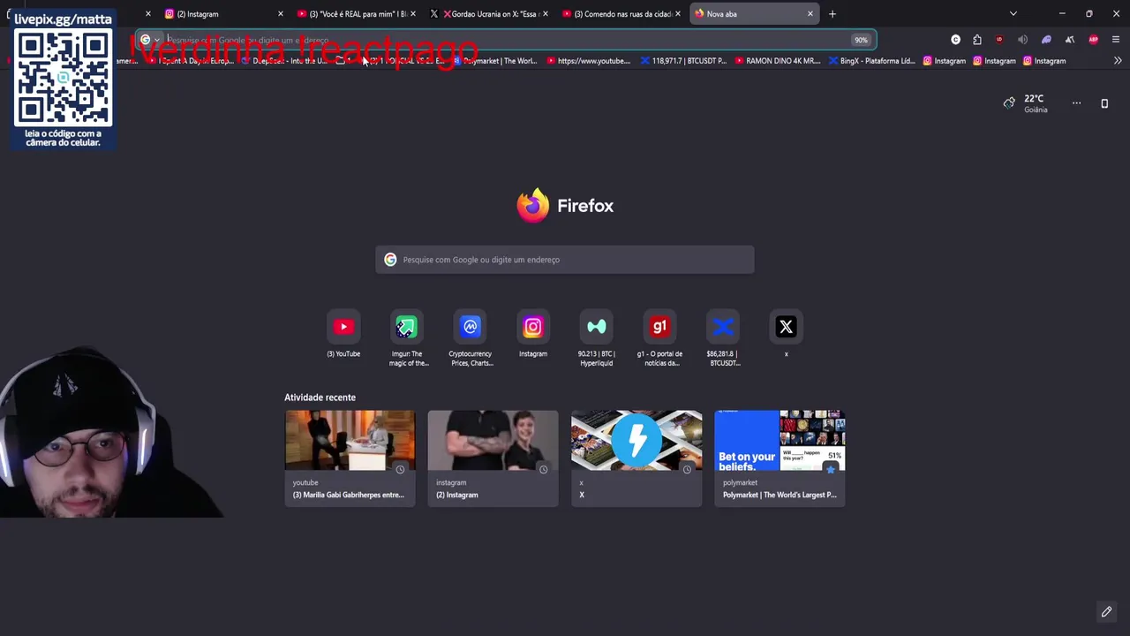The width and height of the screenshot is (1130, 636).
Task: Open the weather widget showing 22°C Goiânia
Action: pyautogui.click(x=1026, y=103)
